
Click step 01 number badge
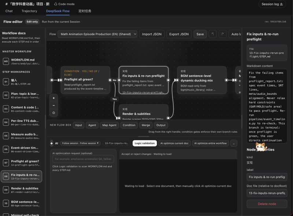(x=6, y=82)
